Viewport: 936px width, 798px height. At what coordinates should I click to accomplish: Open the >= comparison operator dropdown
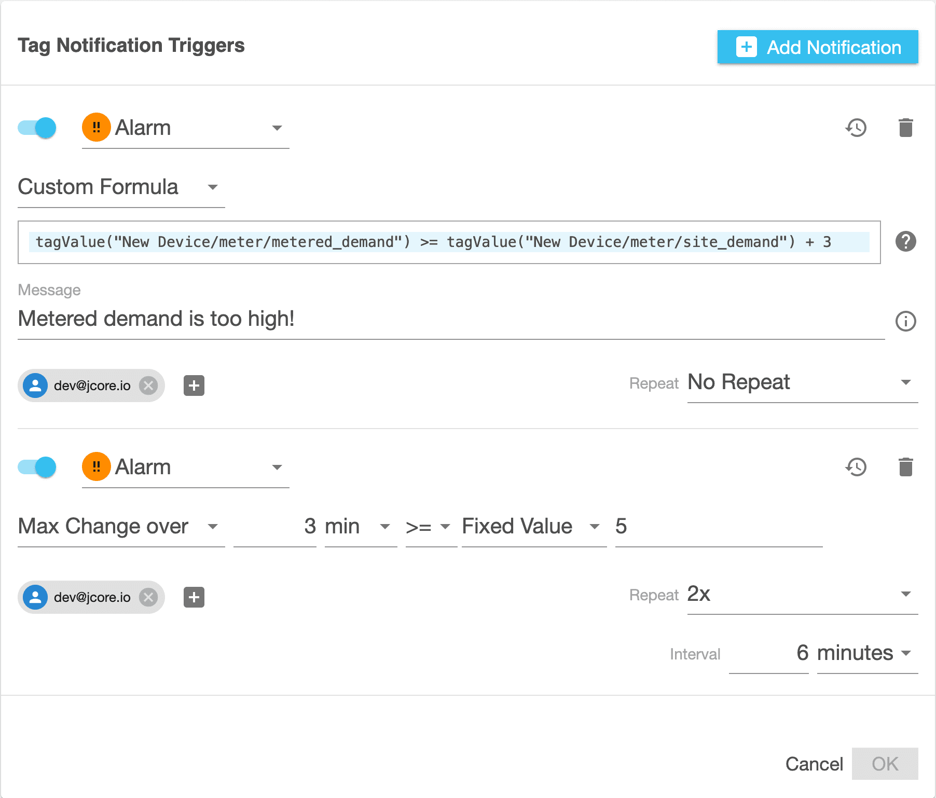(x=431, y=527)
